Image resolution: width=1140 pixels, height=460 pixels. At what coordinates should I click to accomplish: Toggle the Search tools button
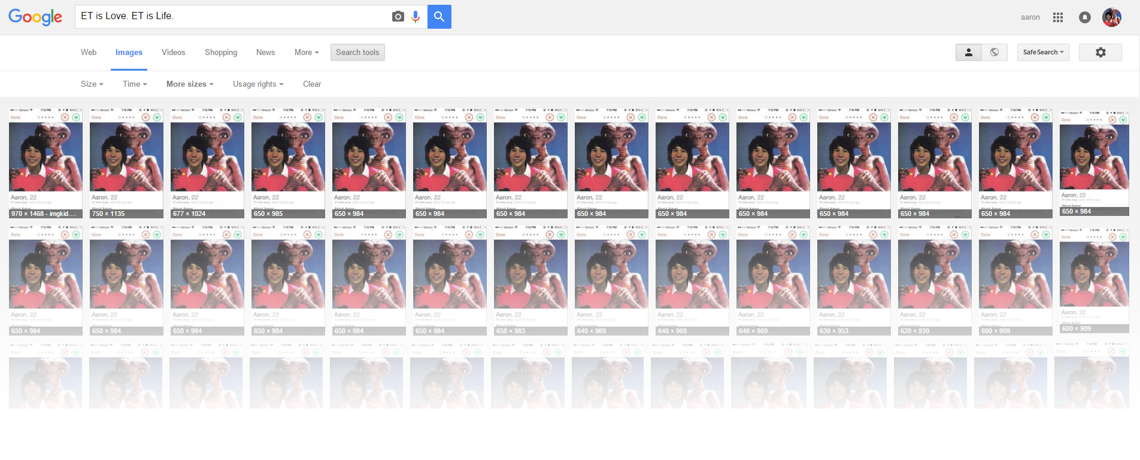pos(357,52)
